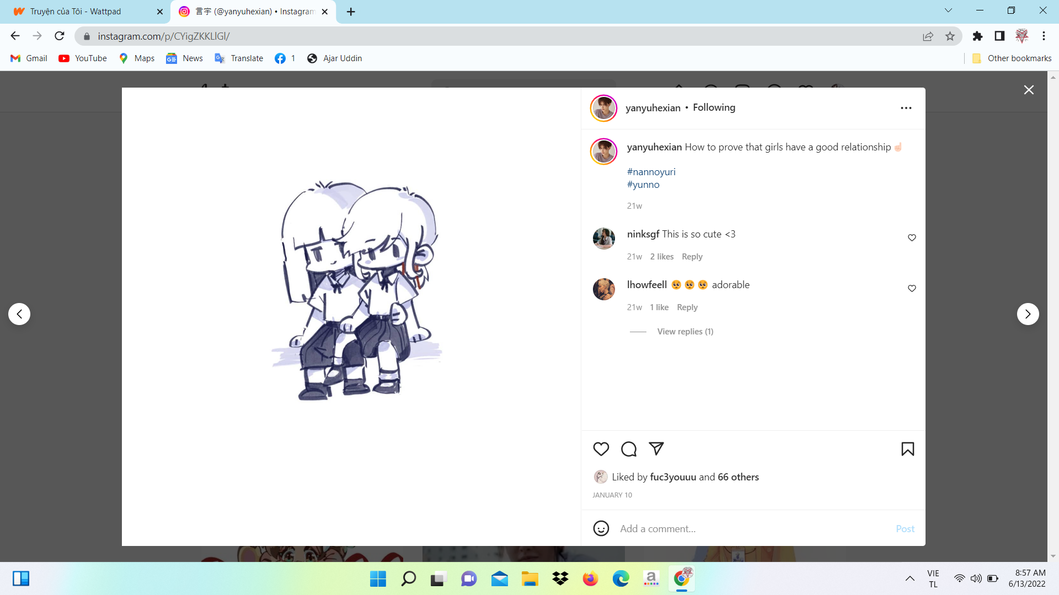The height and width of the screenshot is (595, 1059).
Task: Open lhowfeell's profile avatar
Action: tap(603, 289)
